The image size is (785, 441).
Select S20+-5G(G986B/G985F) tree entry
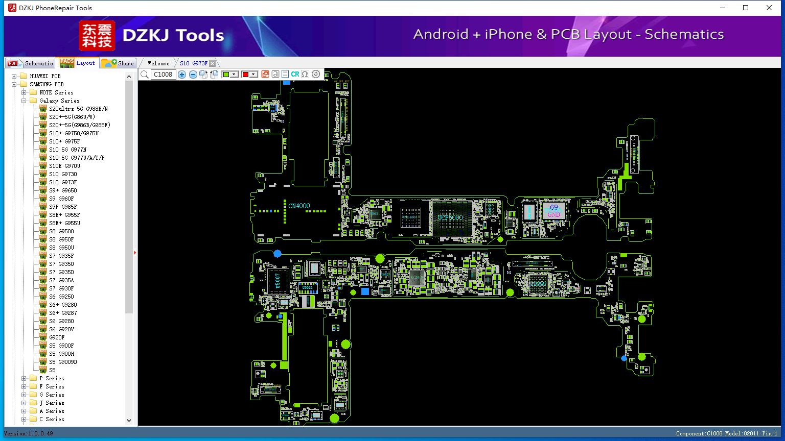(80, 125)
